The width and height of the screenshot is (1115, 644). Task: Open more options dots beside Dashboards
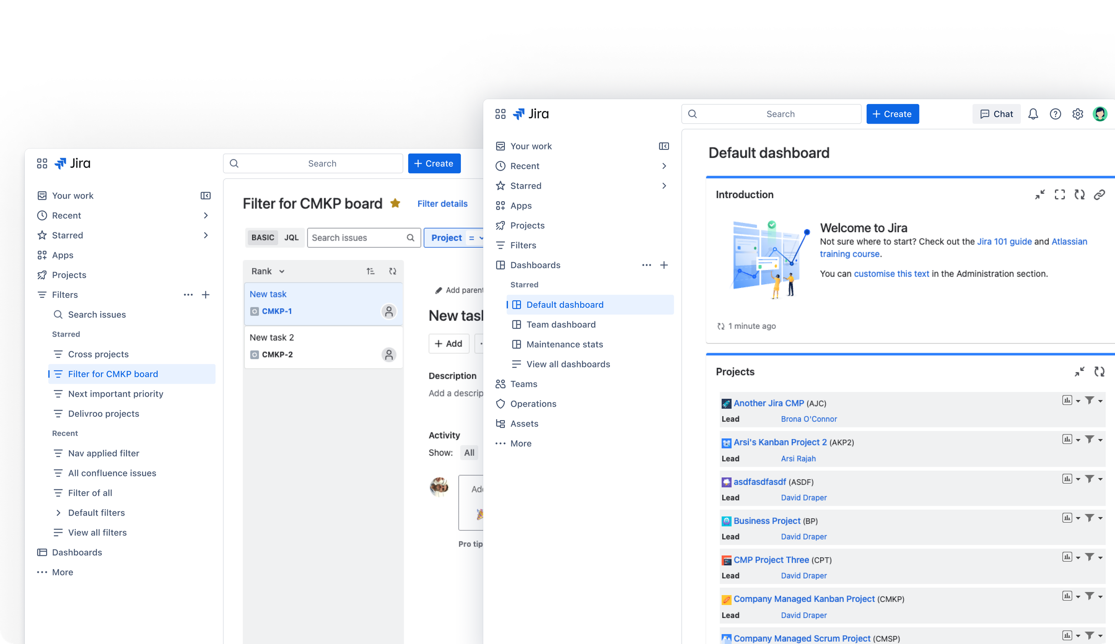[647, 265]
